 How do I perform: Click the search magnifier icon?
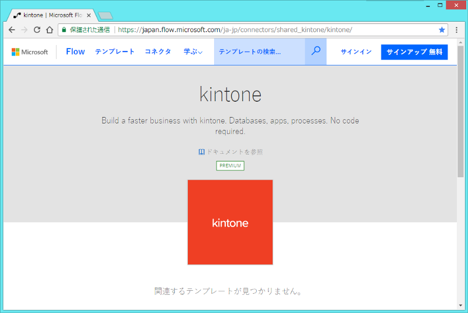pos(316,51)
